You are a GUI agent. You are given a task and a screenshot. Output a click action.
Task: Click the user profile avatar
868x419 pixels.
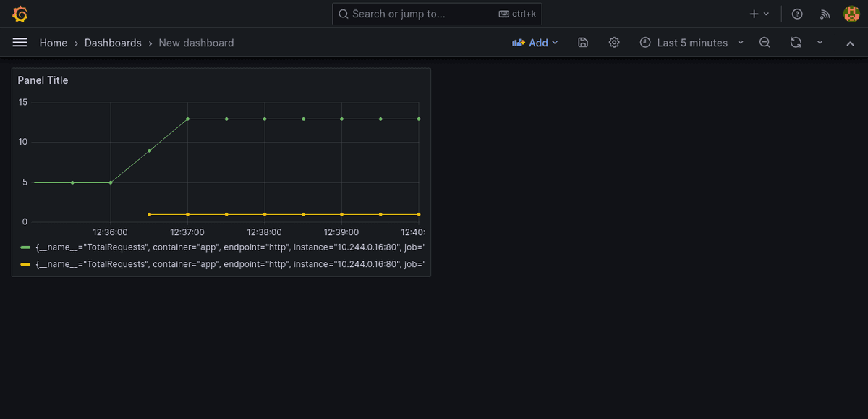click(x=851, y=14)
